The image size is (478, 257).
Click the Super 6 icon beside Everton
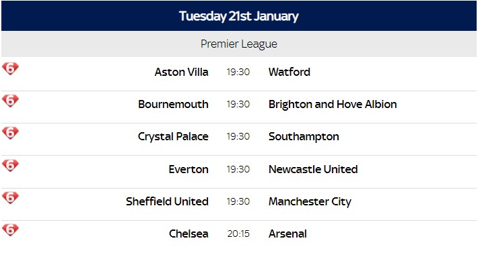tap(10, 165)
